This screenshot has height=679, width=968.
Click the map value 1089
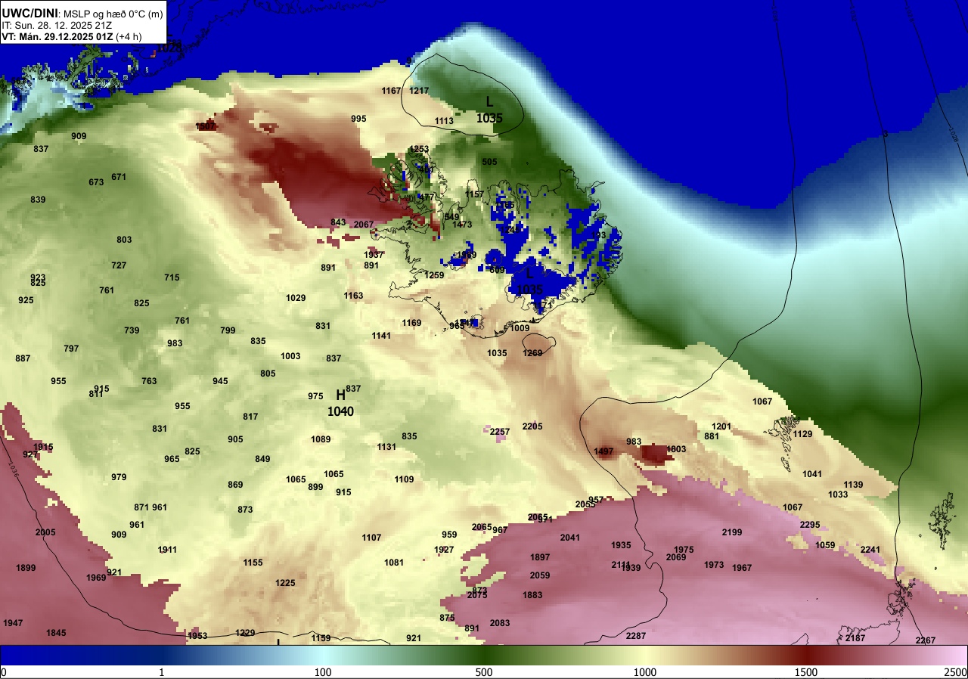pos(321,439)
